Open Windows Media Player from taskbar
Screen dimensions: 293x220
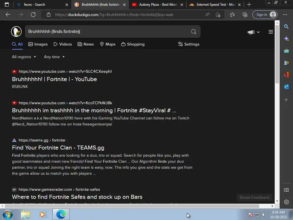[x=43, y=214]
